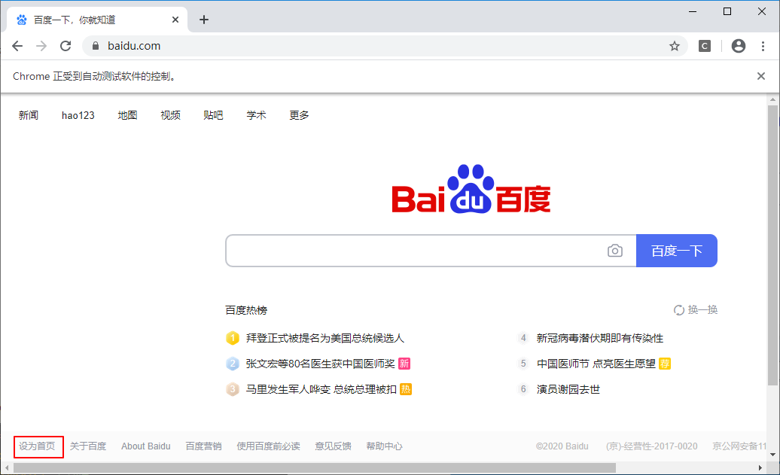Open the C extension icon
Viewport: 780px width, 475px height.
pyautogui.click(x=705, y=46)
